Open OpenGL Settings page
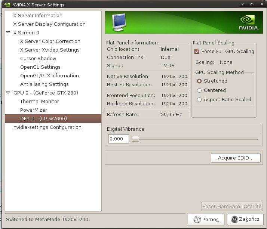Image resolution: width=267 pixels, height=229 pixels. click(x=40, y=67)
